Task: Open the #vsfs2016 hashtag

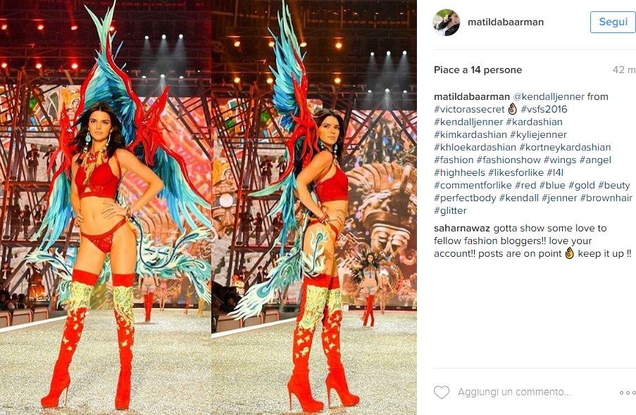Action: tap(544, 110)
